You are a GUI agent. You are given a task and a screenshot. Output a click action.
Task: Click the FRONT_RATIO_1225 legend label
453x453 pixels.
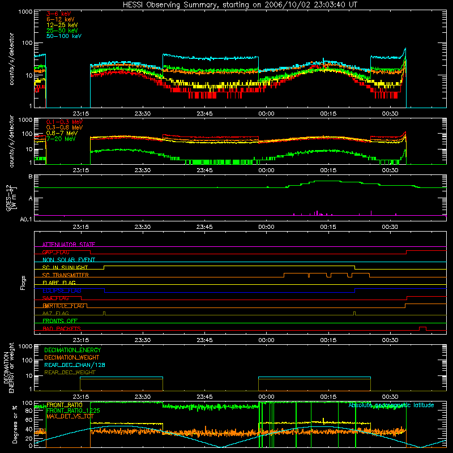73,411
